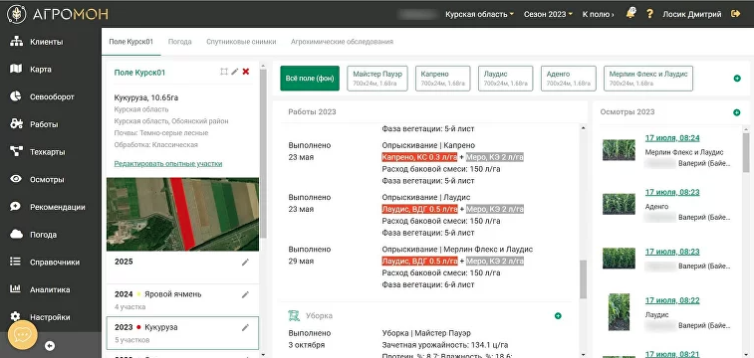
Task: Click Редактировать опытные участки link
Action: 168,164
